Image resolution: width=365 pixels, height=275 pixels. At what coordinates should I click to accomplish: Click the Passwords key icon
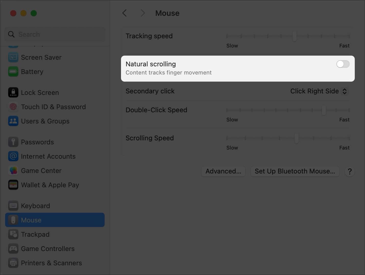point(13,142)
